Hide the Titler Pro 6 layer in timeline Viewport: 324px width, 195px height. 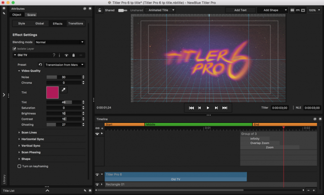pos(97,175)
